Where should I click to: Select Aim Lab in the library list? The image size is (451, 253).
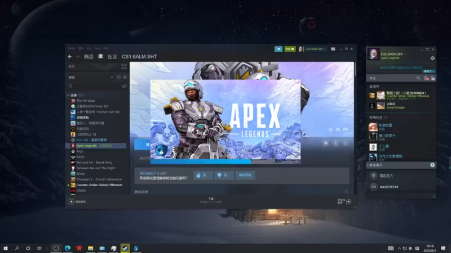click(89, 140)
